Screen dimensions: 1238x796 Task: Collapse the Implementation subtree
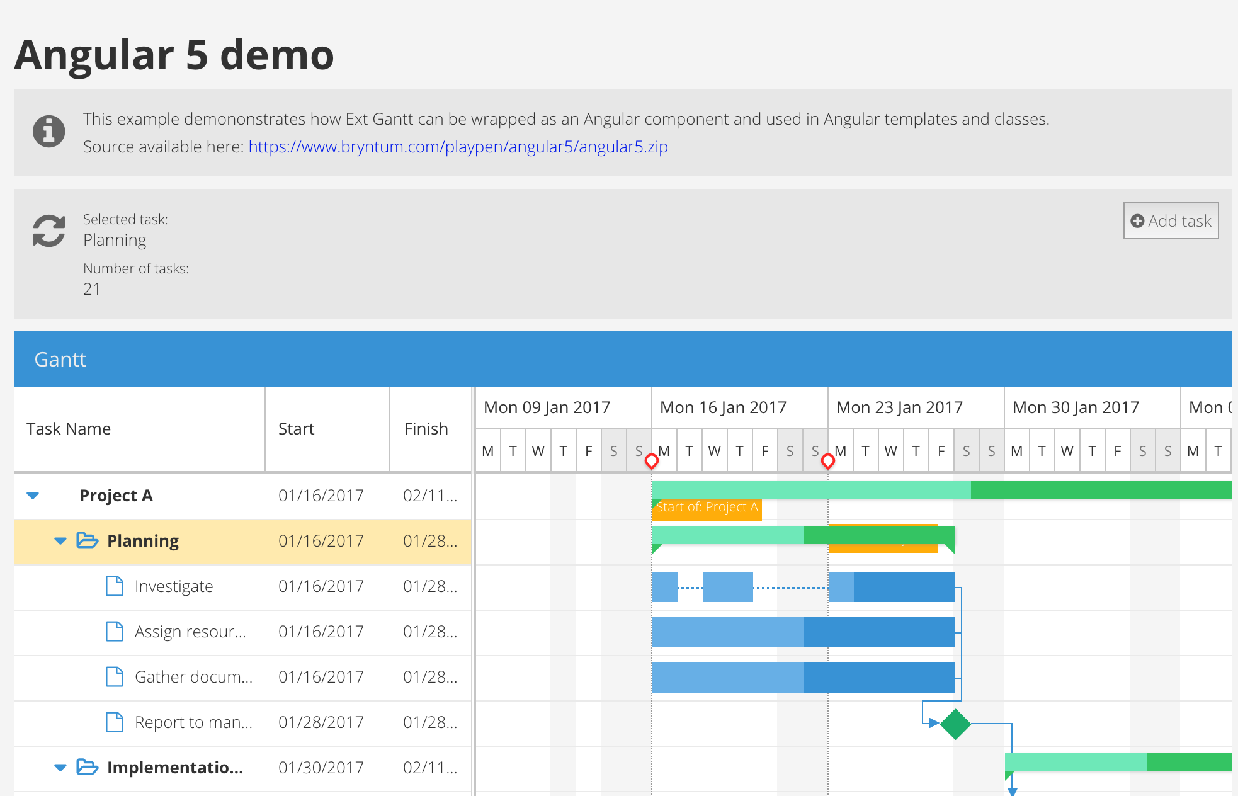click(60, 768)
